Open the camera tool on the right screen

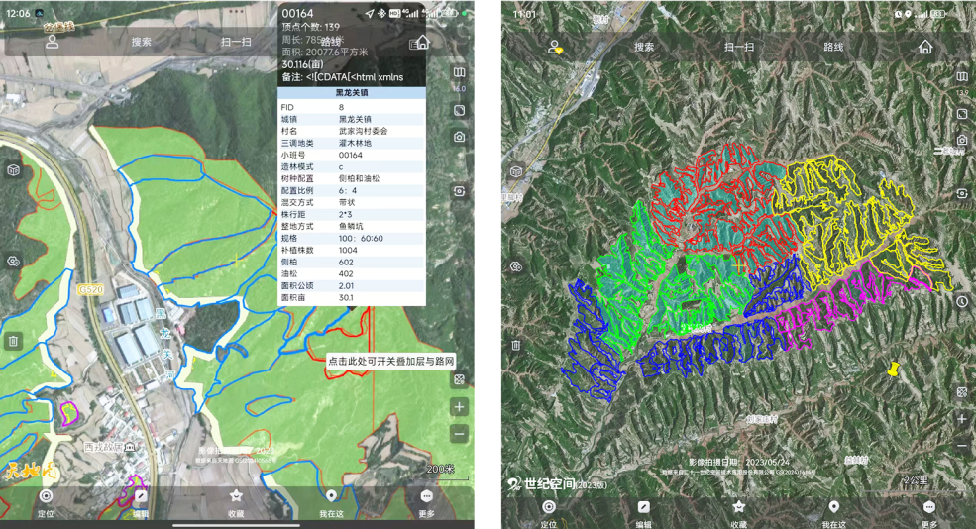tap(962, 141)
